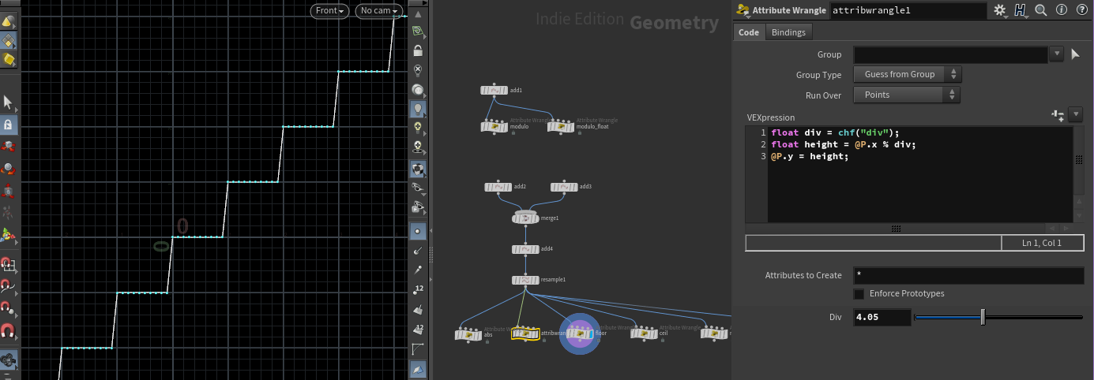
Task: Open the No cam camera dropdown
Action: coord(379,10)
